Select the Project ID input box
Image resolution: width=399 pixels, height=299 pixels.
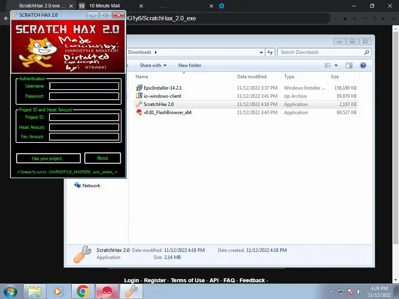(x=84, y=117)
